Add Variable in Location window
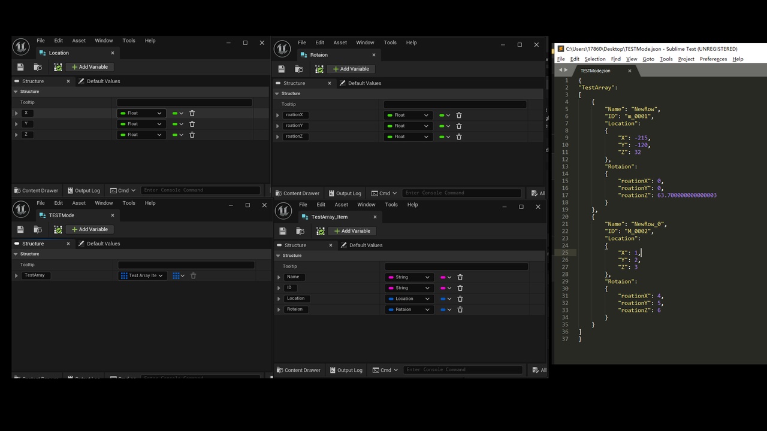Screen dimensions: 767x431 point(90,67)
